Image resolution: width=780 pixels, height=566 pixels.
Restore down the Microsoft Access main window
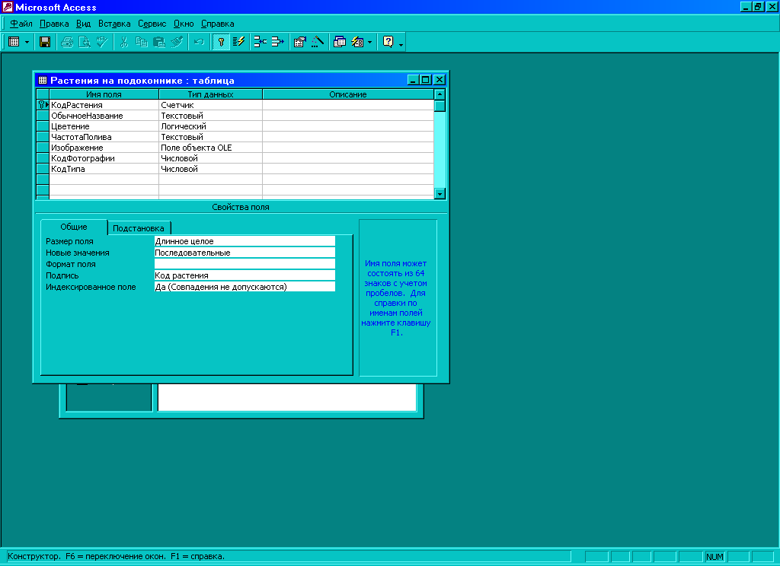coord(758,7)
